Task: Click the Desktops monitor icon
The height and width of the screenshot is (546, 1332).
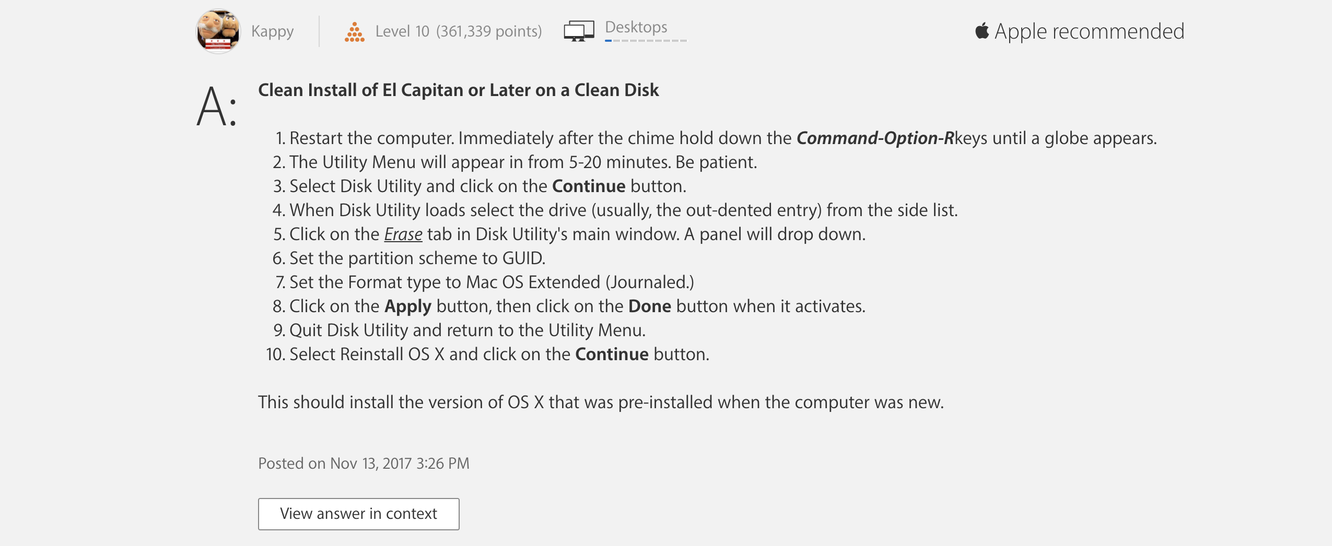Action: tap(579, 31)
